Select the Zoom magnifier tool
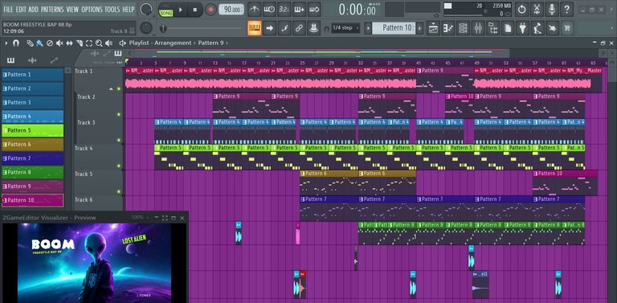This screenshot has width=617, height=303. [x=99, y=43]
